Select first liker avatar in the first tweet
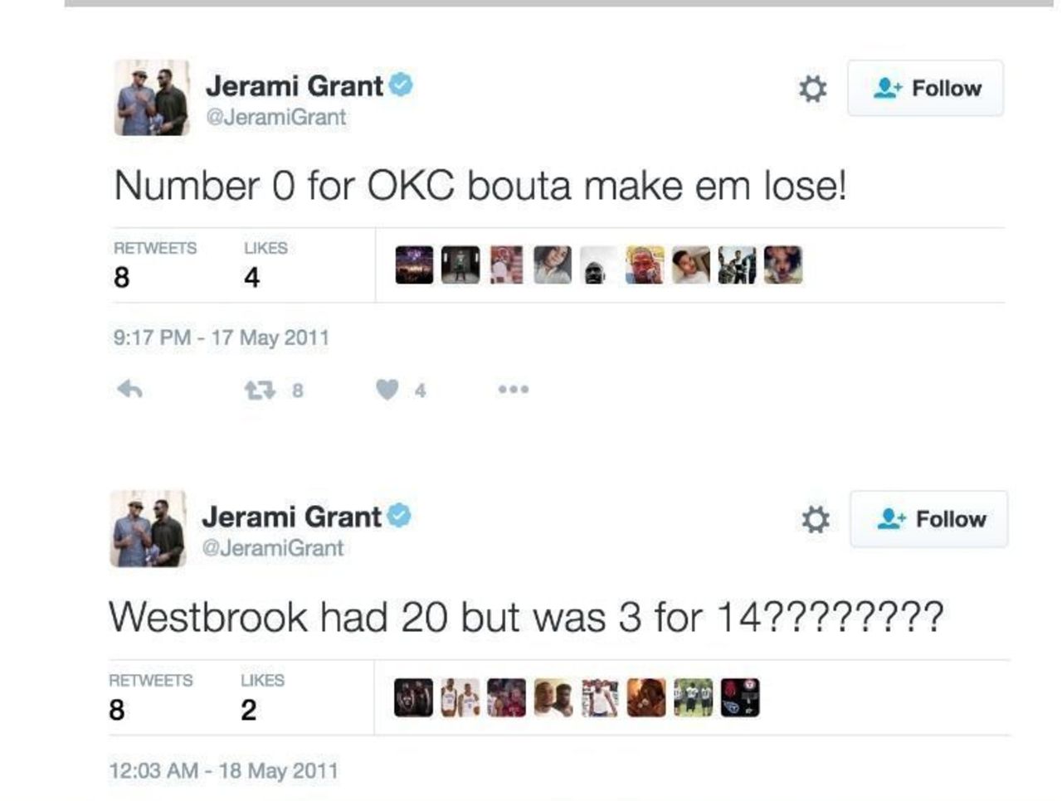 pyautogui.click(x=414, y=265)
